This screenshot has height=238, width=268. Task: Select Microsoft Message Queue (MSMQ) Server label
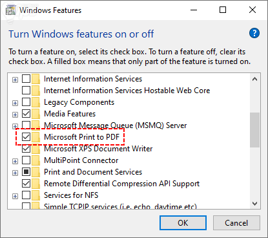click(116, 125)
